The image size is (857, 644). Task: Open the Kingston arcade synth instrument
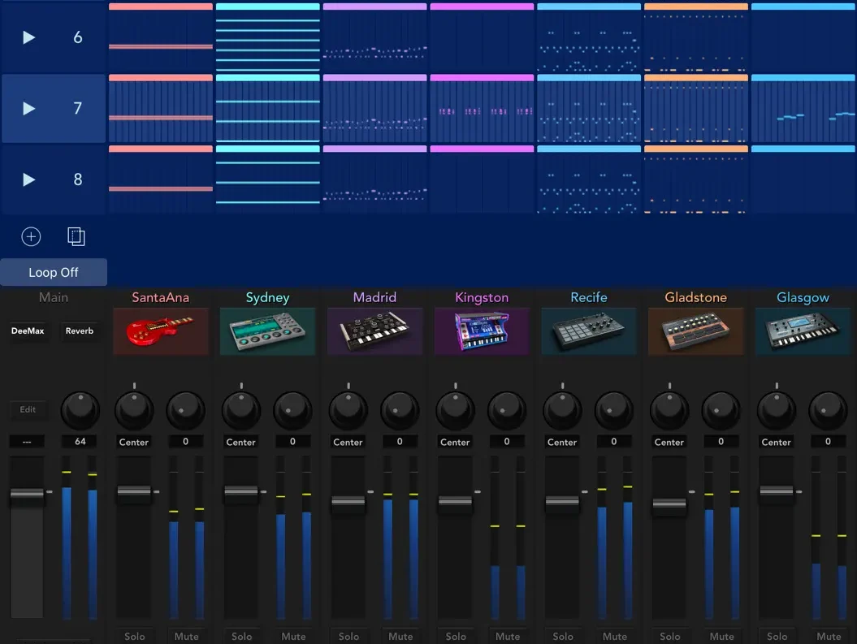point(482,331)
